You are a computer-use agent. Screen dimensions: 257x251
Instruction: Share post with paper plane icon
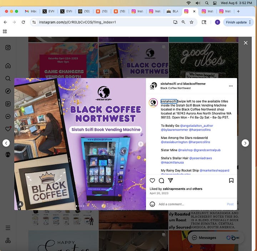click(171, 180)
